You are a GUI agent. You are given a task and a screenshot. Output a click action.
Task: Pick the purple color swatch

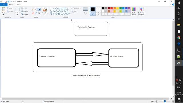click(129, 8)
